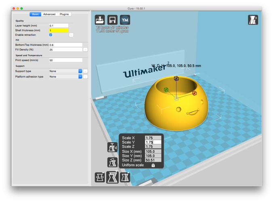The height and width of the screenshot is (202, 273).
Task: Click the Layer height input field
Action: (x=59, y=25)
